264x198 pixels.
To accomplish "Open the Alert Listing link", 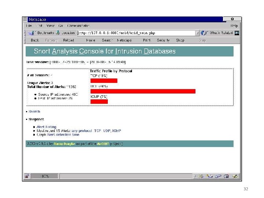I will [x=47, y=127].
